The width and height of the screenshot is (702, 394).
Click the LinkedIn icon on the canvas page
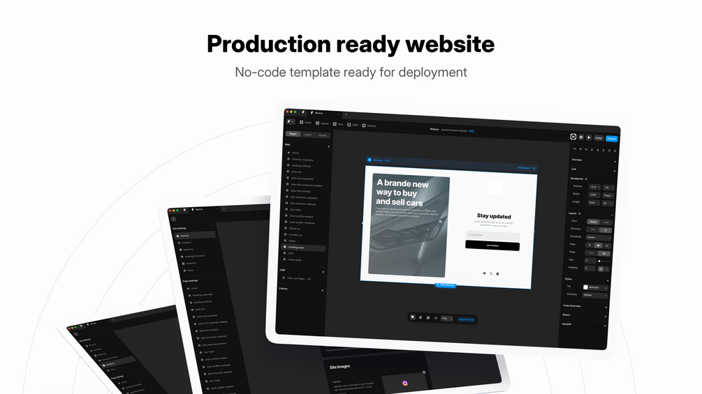tap(497, 274)
